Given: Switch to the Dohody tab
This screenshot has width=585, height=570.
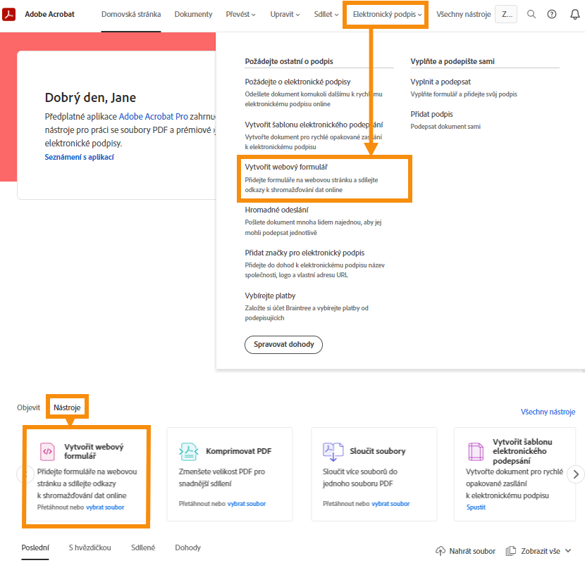Looking at the screenshot, I should point(187,547).
